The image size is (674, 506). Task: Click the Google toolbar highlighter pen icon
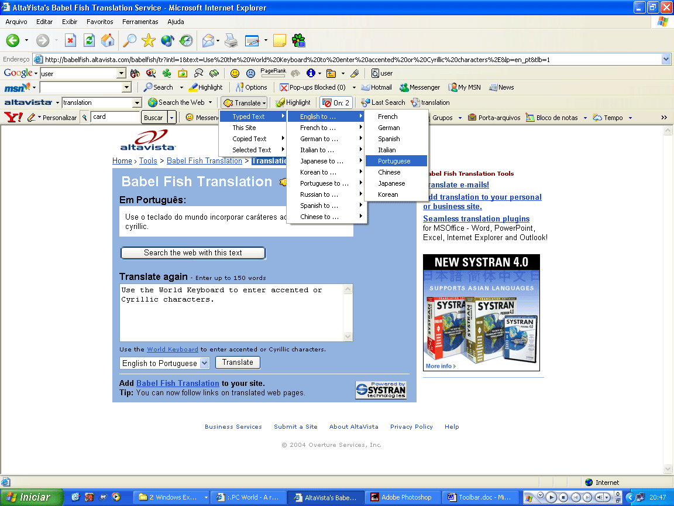click(355, 73)
